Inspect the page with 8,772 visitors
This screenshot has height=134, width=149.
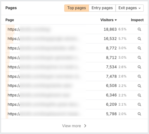tap(139, 48)
